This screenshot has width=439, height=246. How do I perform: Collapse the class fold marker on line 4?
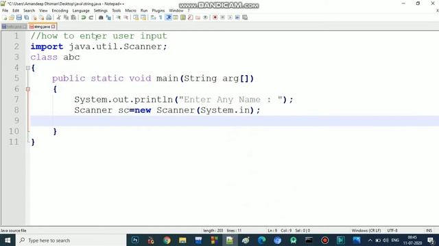[x=27, y=68]
